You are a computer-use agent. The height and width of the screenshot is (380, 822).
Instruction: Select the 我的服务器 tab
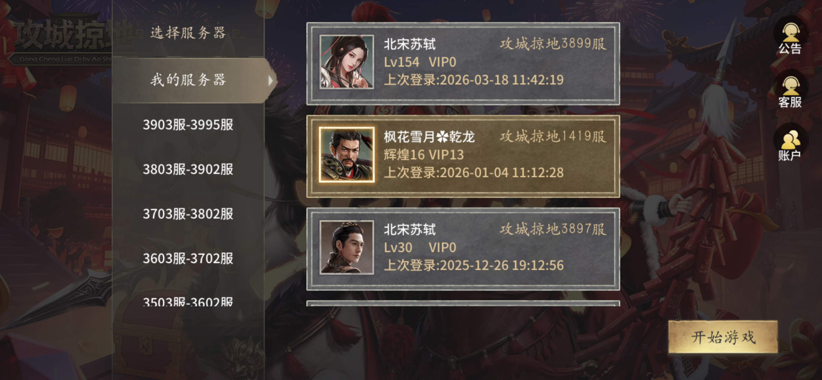click(193, 80)
